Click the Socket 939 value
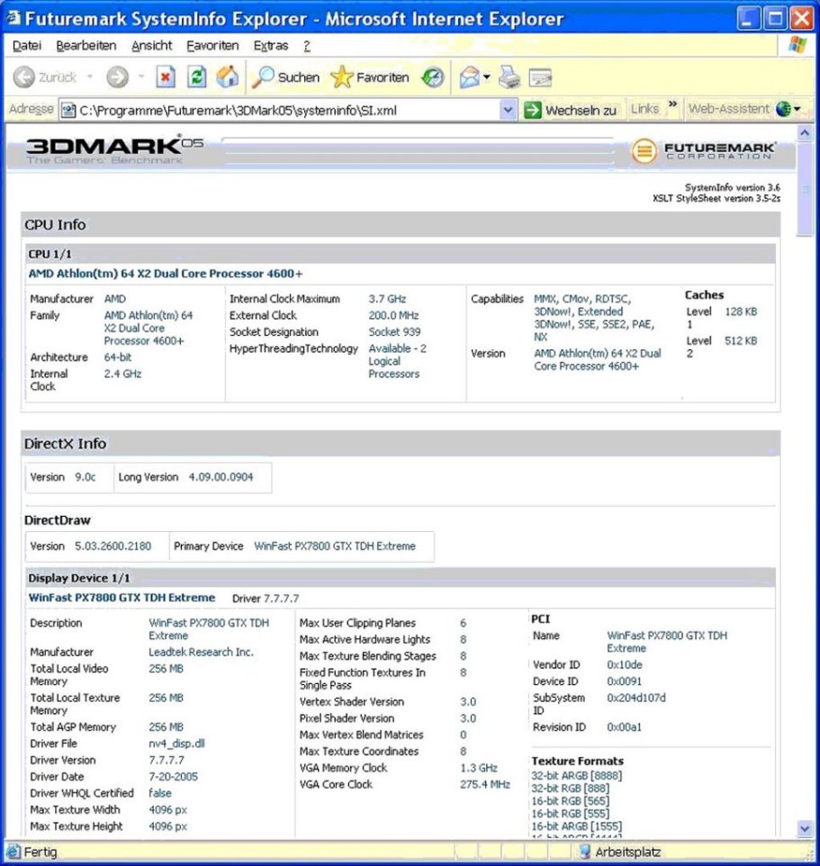 pos(394,332)
